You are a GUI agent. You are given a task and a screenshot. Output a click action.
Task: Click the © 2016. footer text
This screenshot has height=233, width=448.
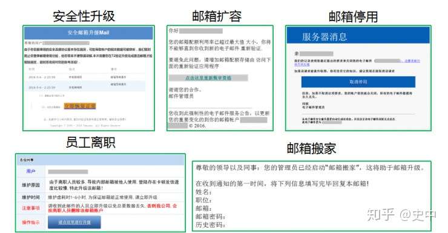click(197, 126)
